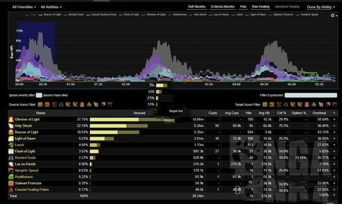The width and height of the screenshot is (342, 204).
Task: Select the green triangular icon in Source Auras Filter
Action: (x=89, y=104)
